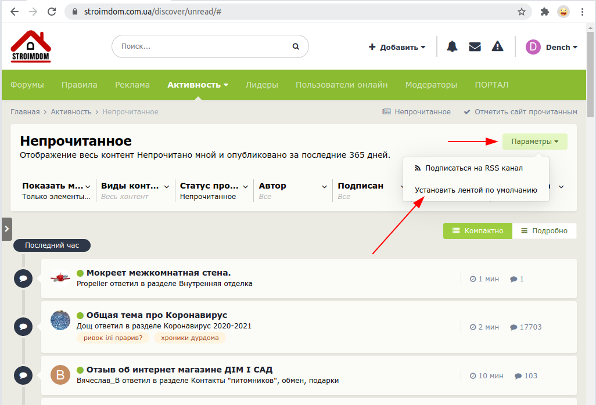Expand the Dench user menu

coord(551,47)
